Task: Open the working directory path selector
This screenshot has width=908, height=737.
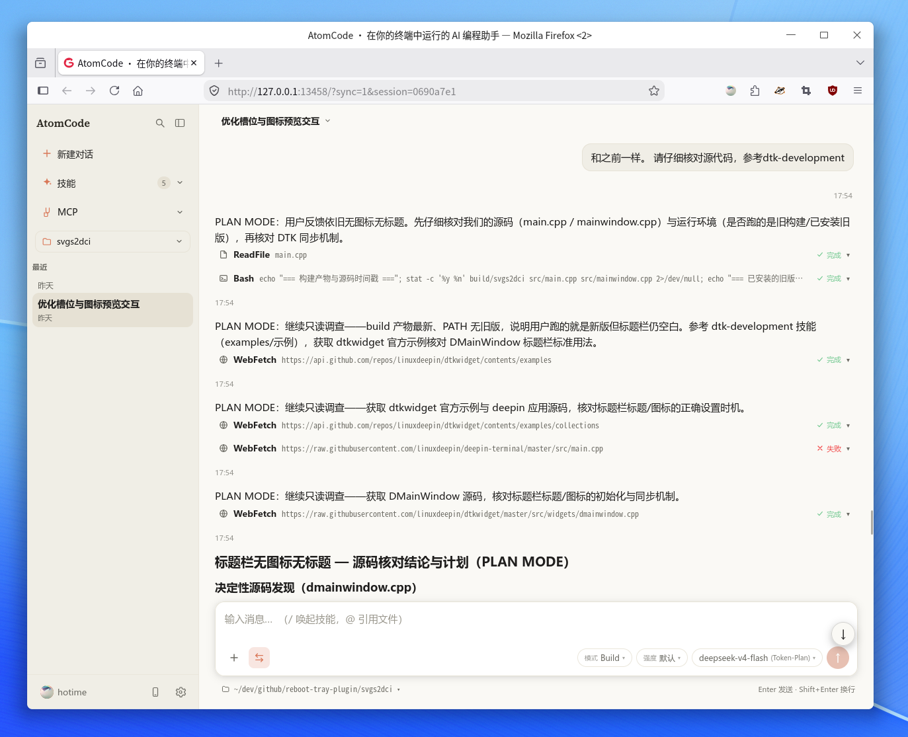Action: (x=311, y=689)
